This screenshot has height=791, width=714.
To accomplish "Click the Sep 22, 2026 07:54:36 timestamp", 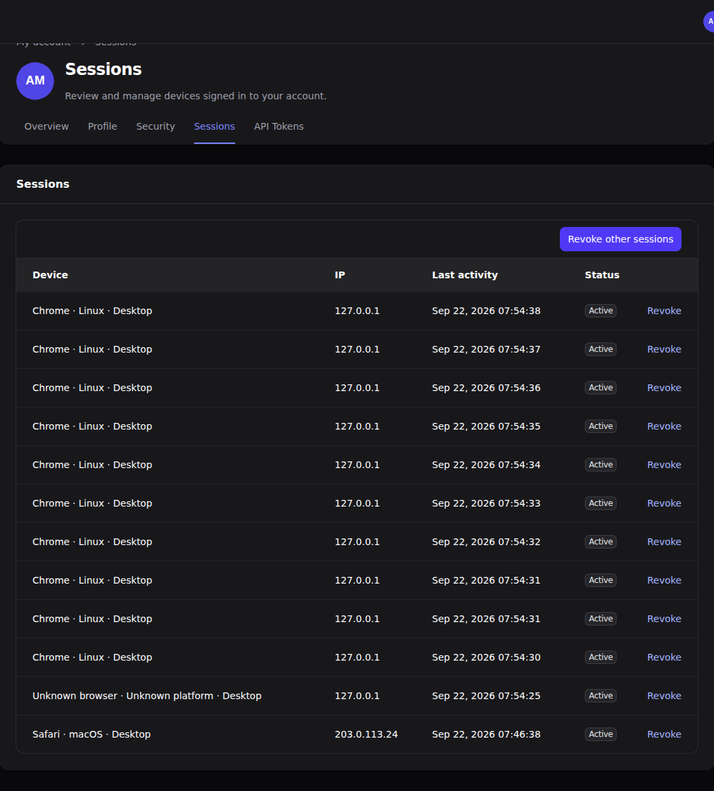I will tap(486, 388).
